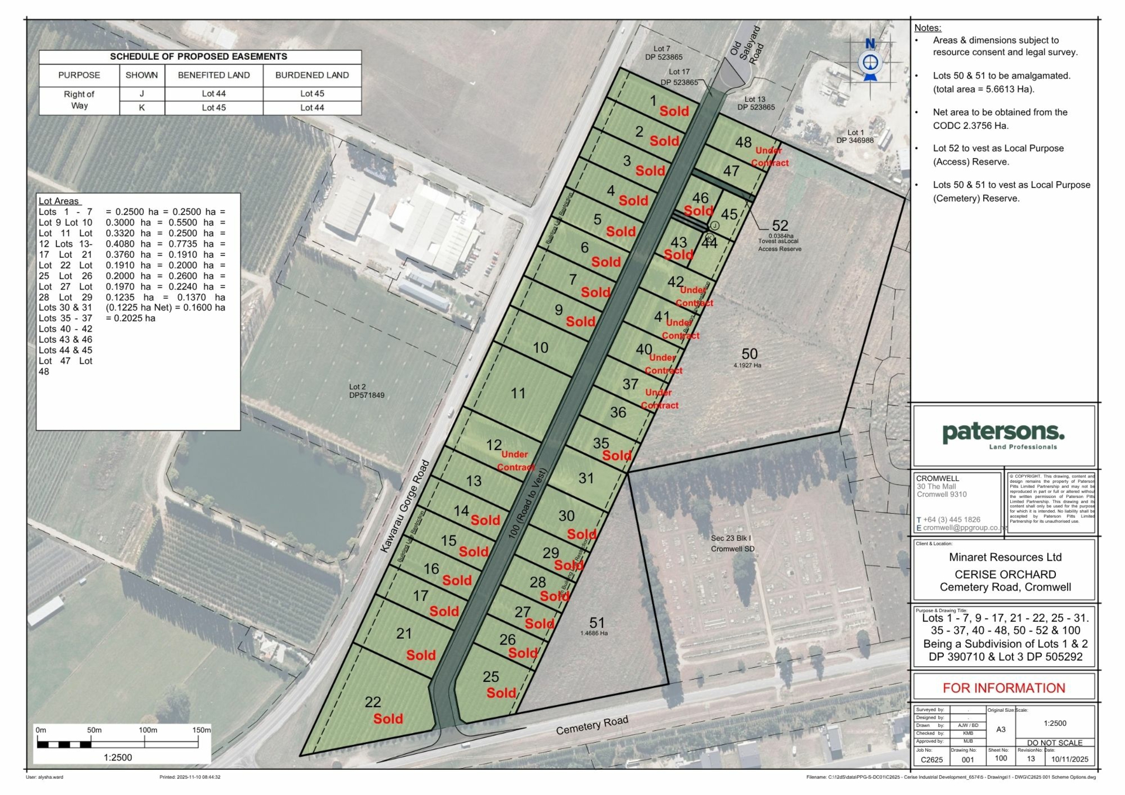Click the north arrow compass symbol
Screen dimensions: 1125x795
(x=870, y=62)
